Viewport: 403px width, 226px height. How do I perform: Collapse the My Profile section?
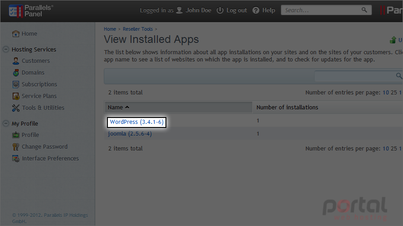6,123
